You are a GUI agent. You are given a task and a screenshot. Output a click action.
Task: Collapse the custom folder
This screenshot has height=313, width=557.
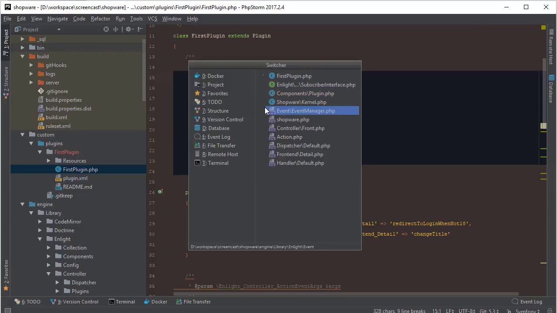coord(22,135)
